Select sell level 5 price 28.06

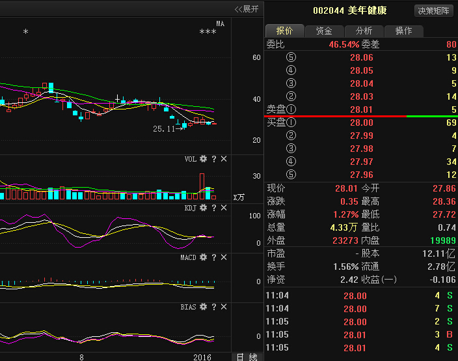click(362, 57)
